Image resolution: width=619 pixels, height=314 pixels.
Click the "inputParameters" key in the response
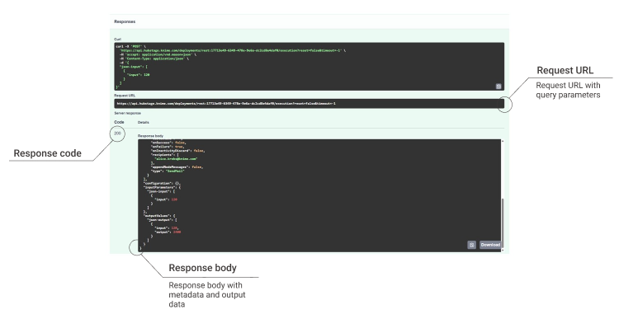[158, 188]
